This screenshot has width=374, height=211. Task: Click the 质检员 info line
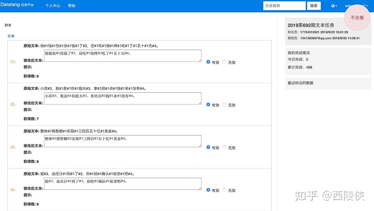pyautogui.click(x=323, y=38)
